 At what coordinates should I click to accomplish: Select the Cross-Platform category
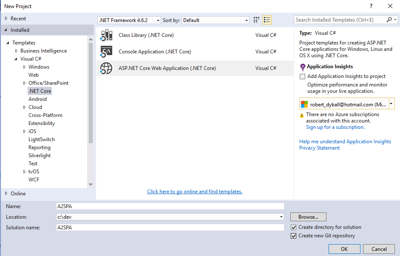tap(45, 115)
